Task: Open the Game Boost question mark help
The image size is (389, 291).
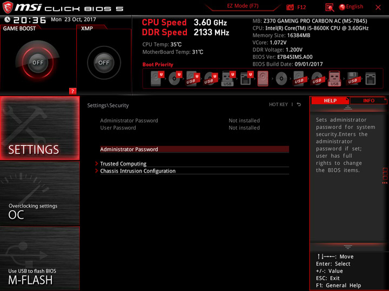Action: pos(72,91)
